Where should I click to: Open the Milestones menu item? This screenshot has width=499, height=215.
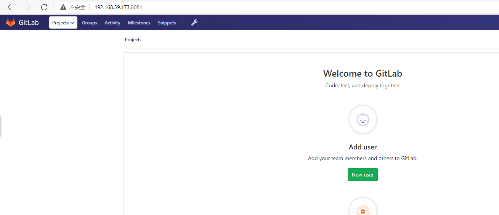coord(139,23)
